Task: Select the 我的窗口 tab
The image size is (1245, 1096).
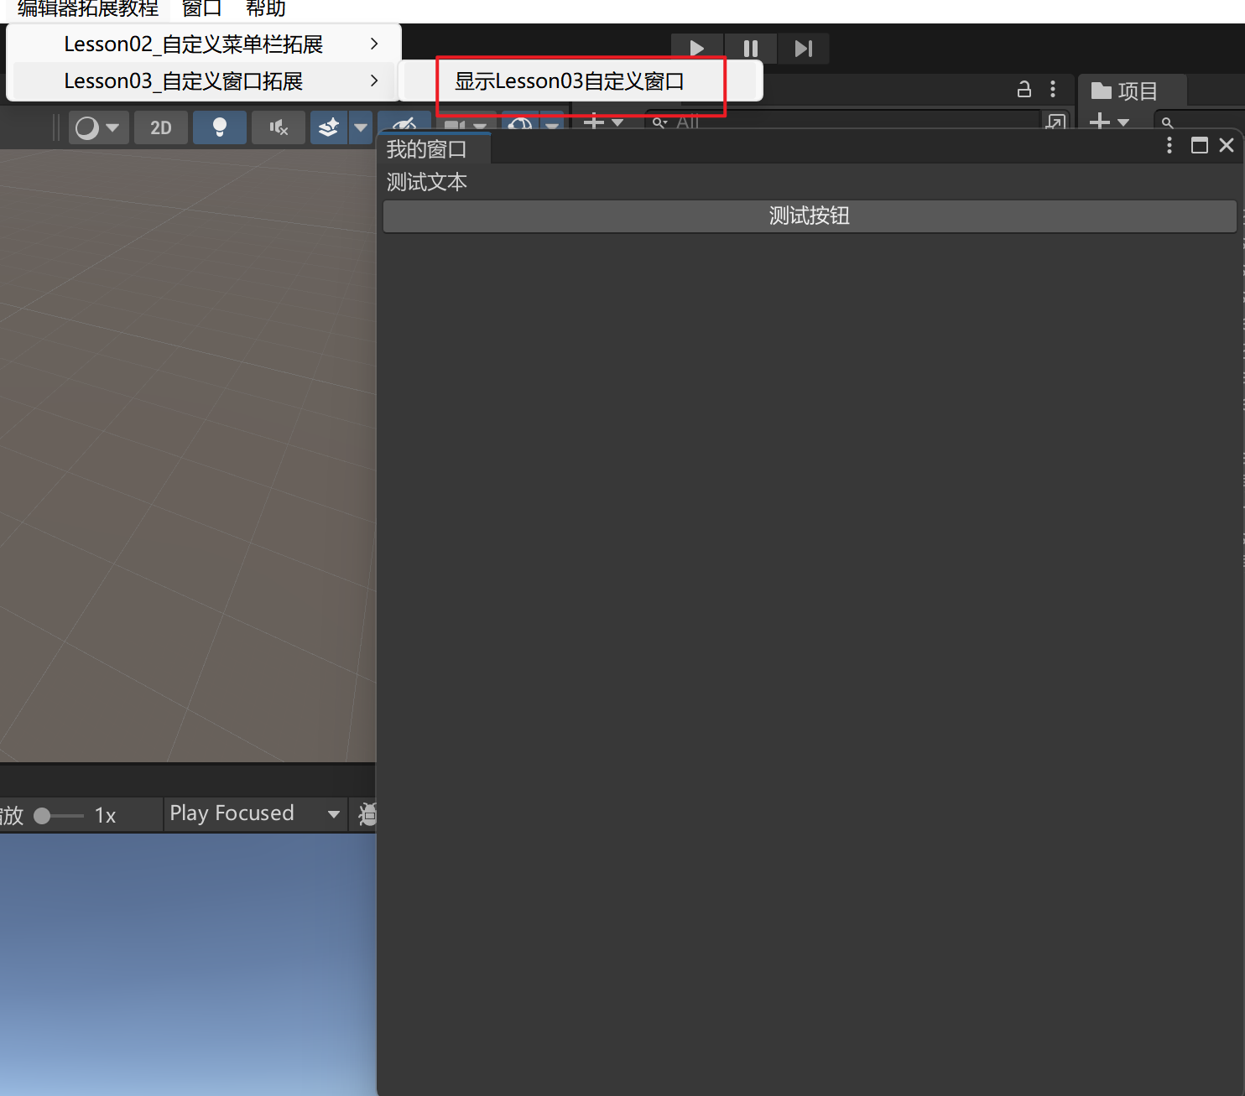Action: point(426,149)
